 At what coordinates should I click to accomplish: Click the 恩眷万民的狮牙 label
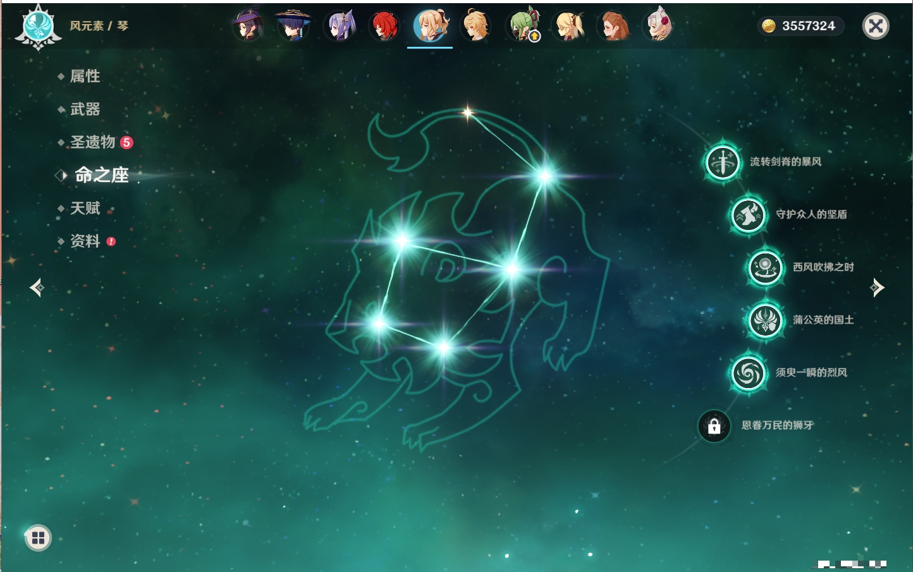[x=778, y=425]
